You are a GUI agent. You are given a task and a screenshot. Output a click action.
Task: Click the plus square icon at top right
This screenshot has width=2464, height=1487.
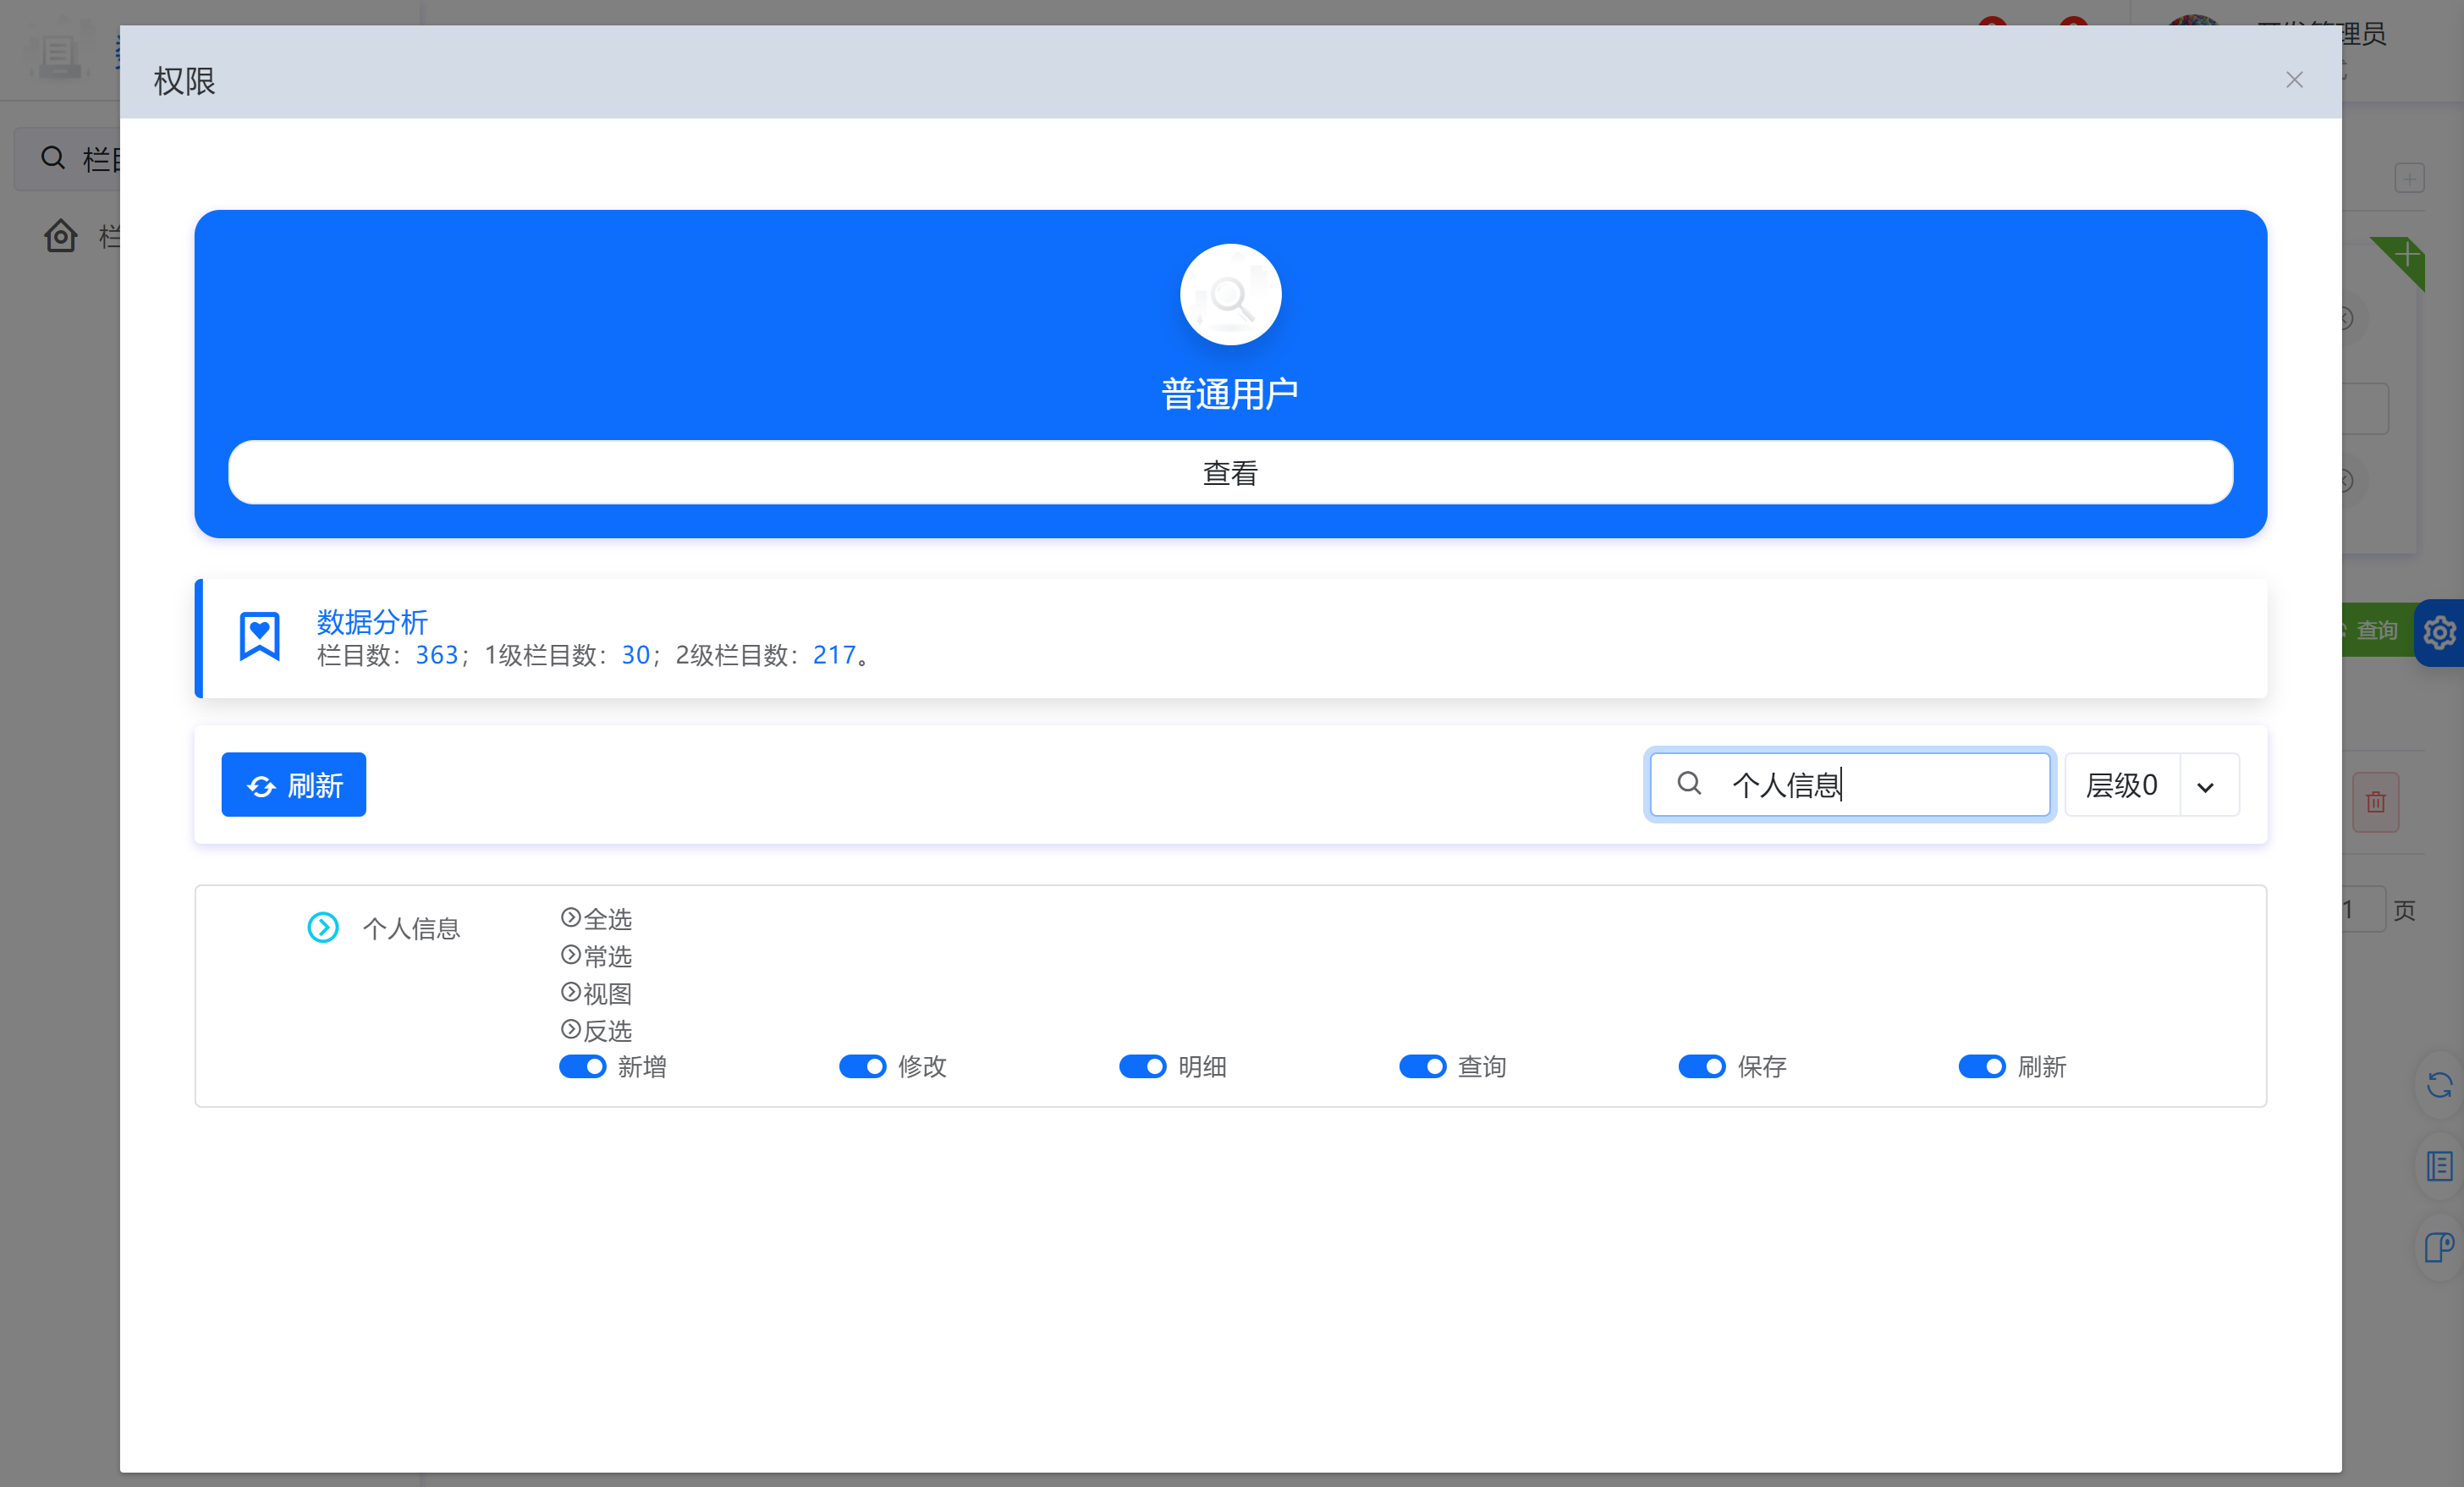tap(2410, 178)
